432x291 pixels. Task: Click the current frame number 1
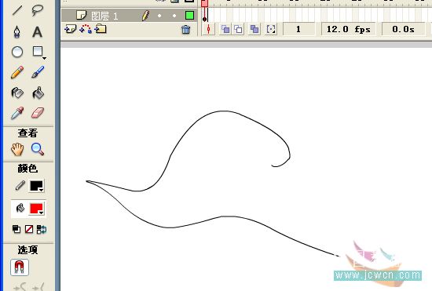coord(298,29)
